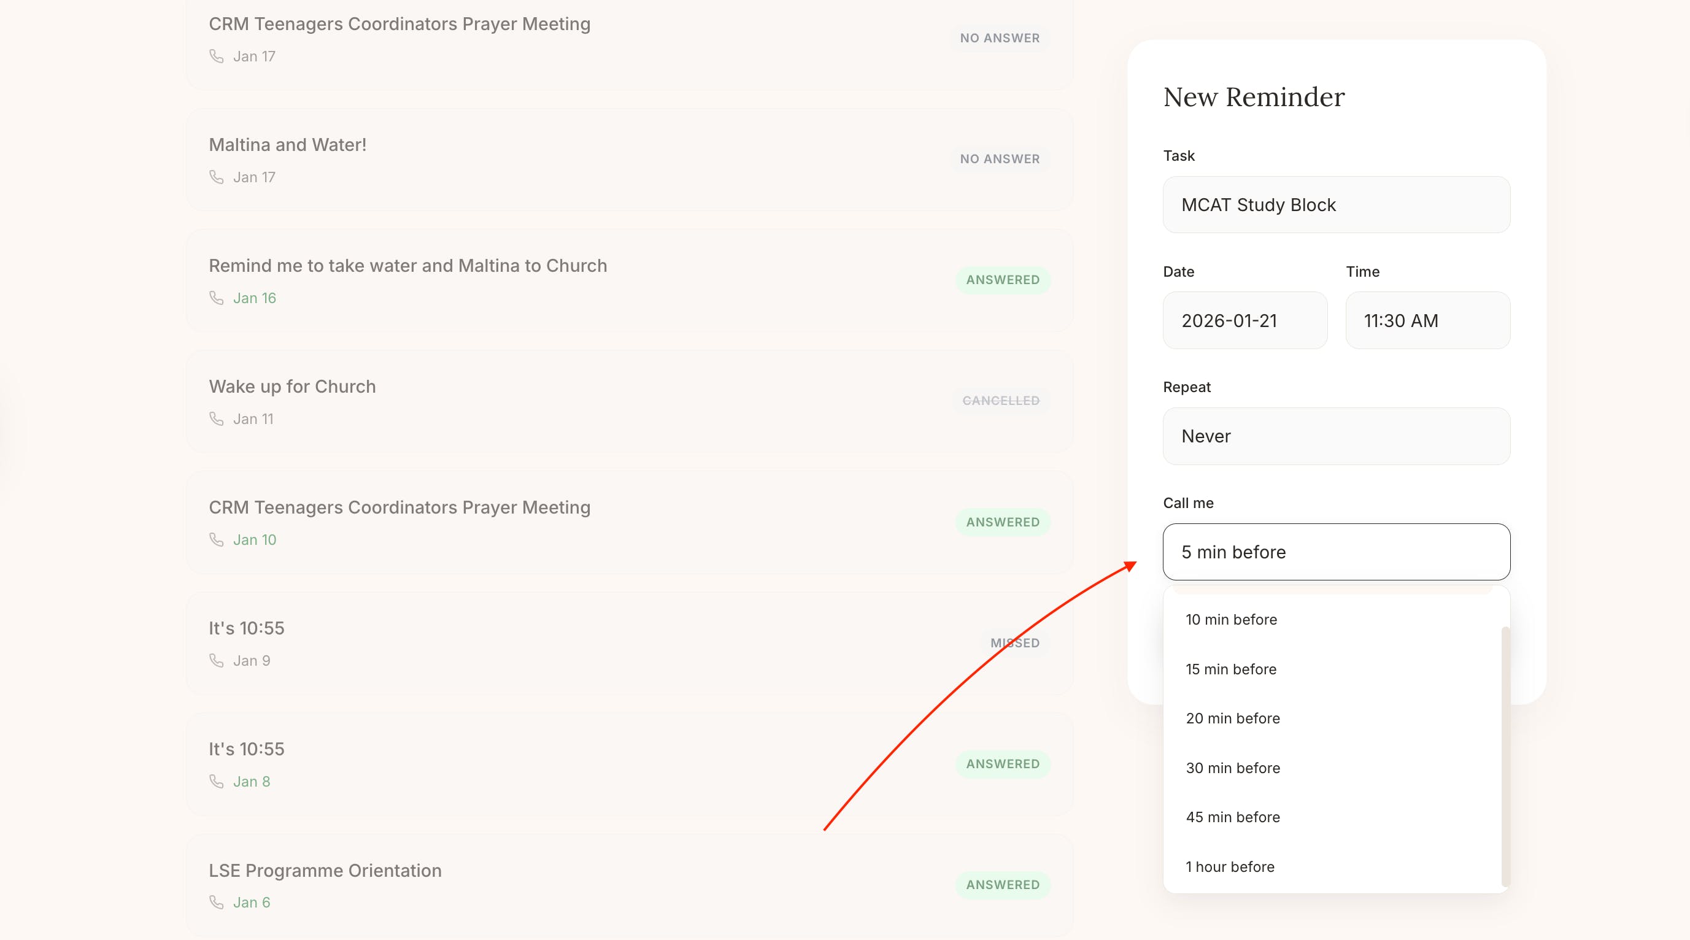Click phone icon on top CRM Prayer Meeting
The height and width of the screenshot is (940, 1690).
tap(216, 56)
